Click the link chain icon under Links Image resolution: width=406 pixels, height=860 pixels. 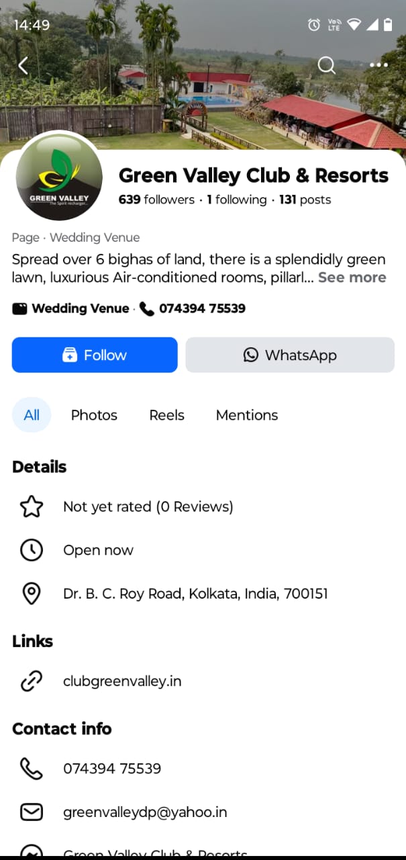click(32, 681)
